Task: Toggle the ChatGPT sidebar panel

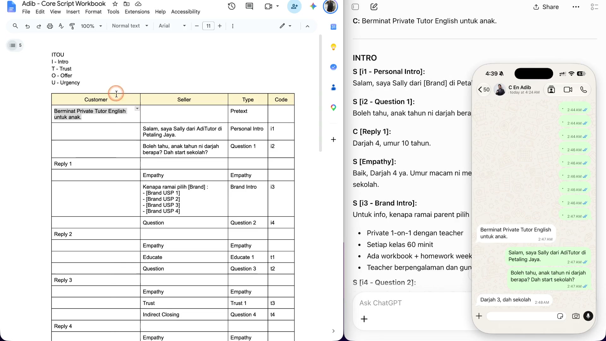Action: 355,7
